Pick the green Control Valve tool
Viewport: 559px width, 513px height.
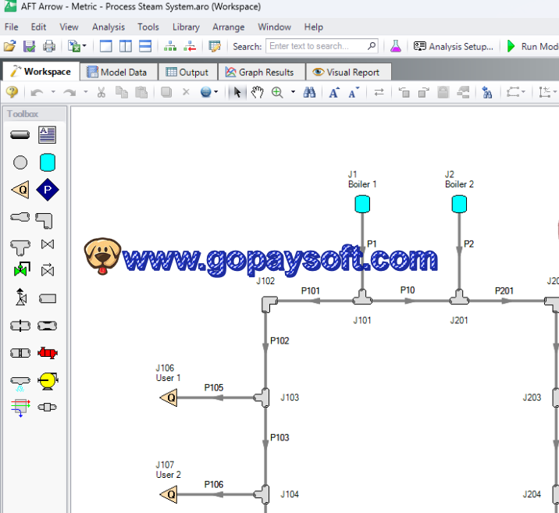pos(20,271)
